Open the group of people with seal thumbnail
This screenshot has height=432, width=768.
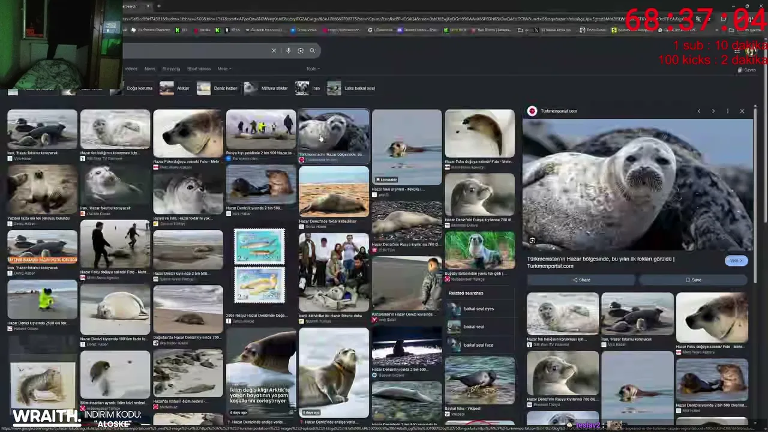click(x=334, y=272)
